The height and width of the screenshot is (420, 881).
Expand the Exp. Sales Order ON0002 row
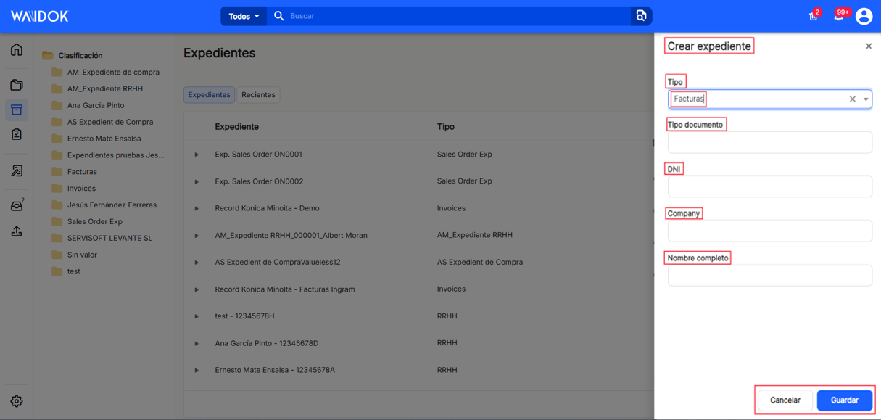click(197, 181)
